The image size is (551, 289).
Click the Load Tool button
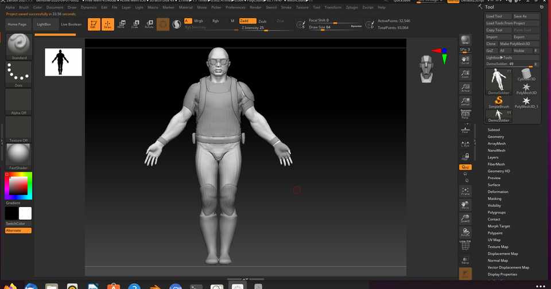(494, 16)
